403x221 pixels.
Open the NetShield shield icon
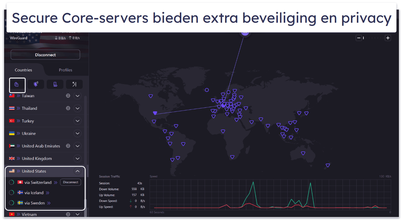(36, 84)
